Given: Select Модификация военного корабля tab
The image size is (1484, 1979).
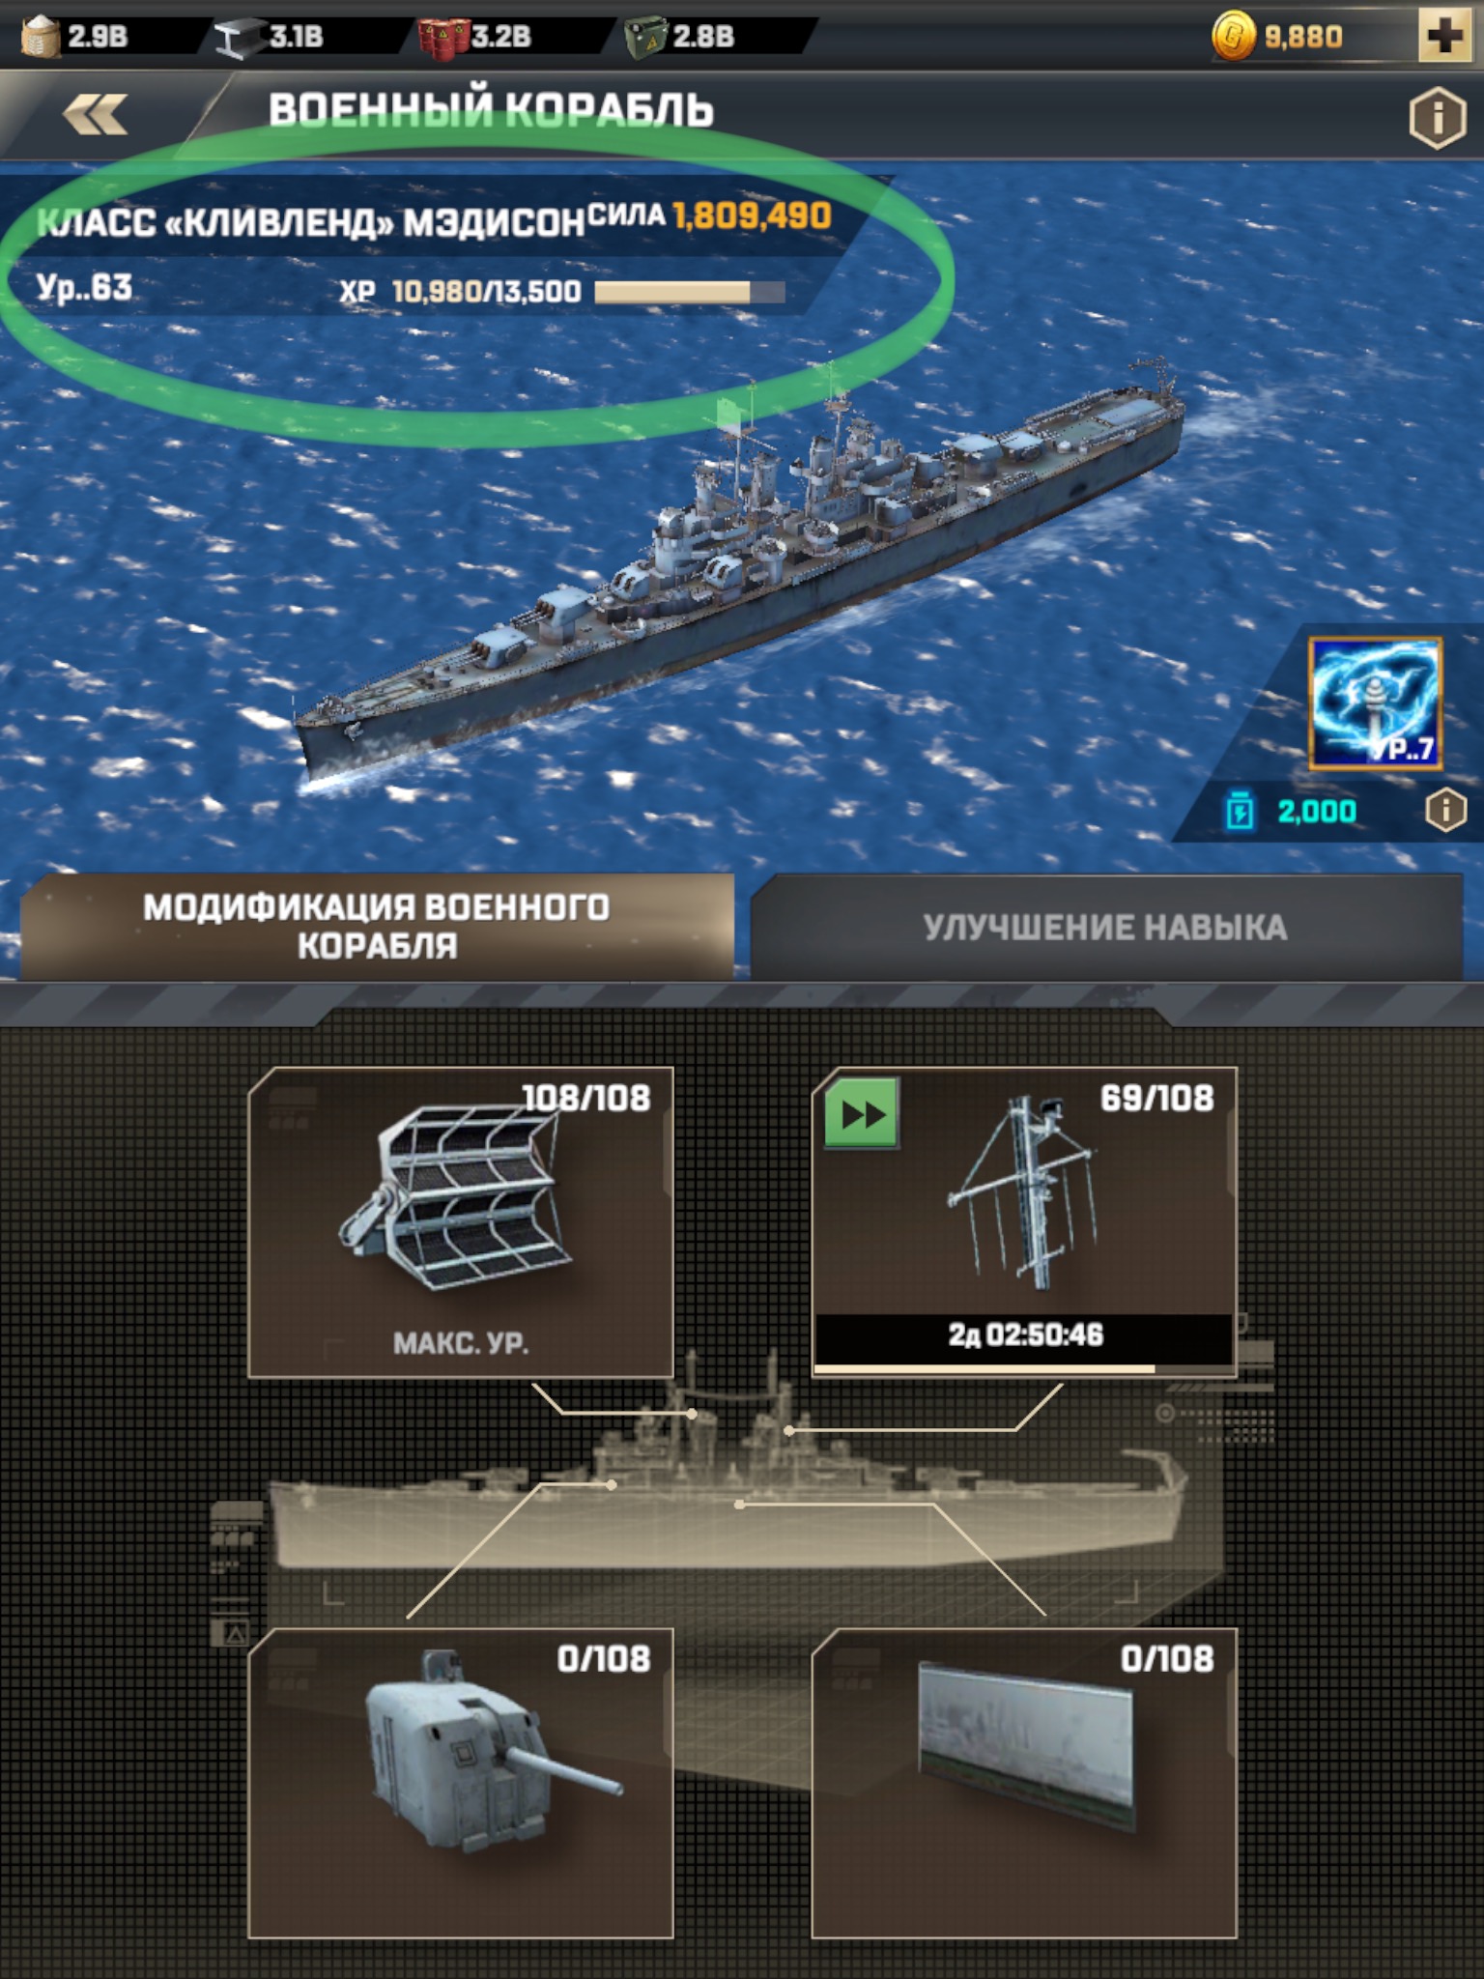Looking at the screenshot, I should click(x=377, y=927).
